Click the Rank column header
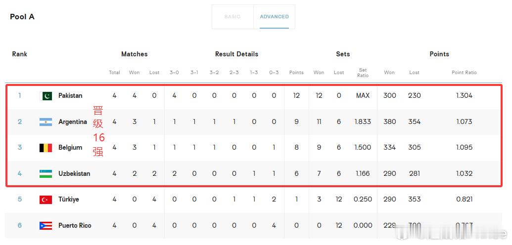 (x=20, y=54)
